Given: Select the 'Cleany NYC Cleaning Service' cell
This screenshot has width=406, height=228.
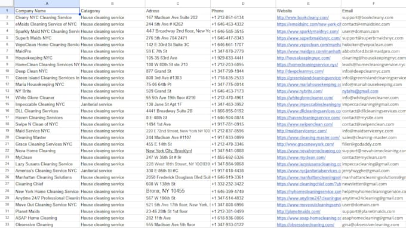Looking at the screenshot, I should (47, 17).
